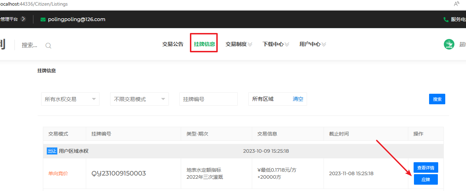Viewport: 466px width, 191px height.
Task: Open the 不限交易模式 dropdown
Action: point(139,99)
